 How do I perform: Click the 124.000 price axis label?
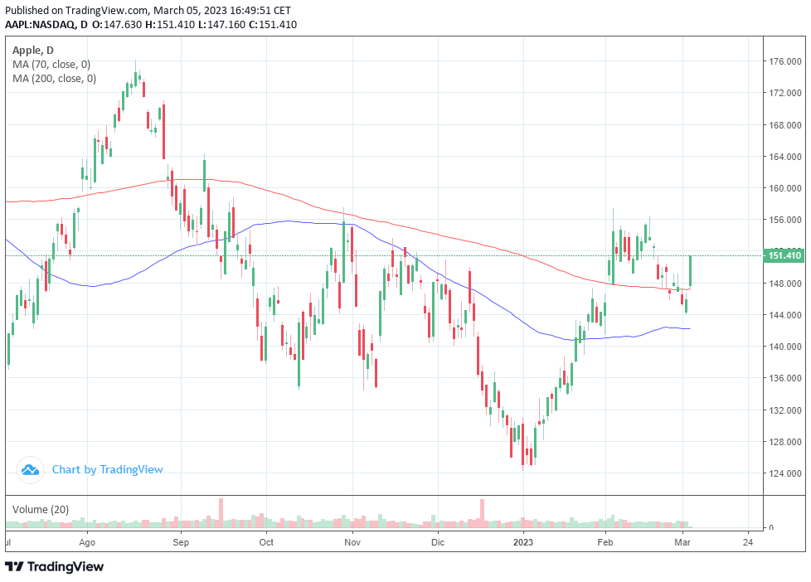point(785,473)
